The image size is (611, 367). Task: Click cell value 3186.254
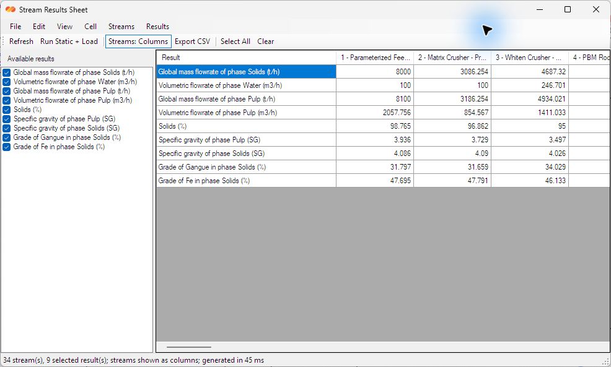(x=452, y=99)
